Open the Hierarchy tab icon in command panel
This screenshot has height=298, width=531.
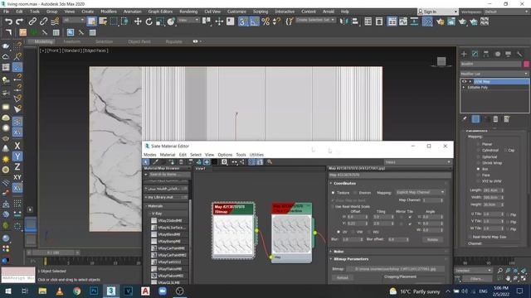tap(486, 54)
